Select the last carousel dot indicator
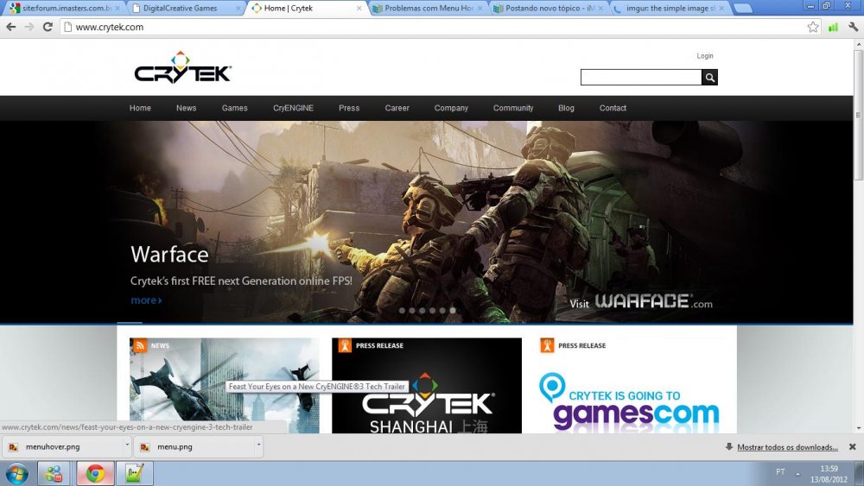This screenshot has width=864, height=486. (453, 310)
